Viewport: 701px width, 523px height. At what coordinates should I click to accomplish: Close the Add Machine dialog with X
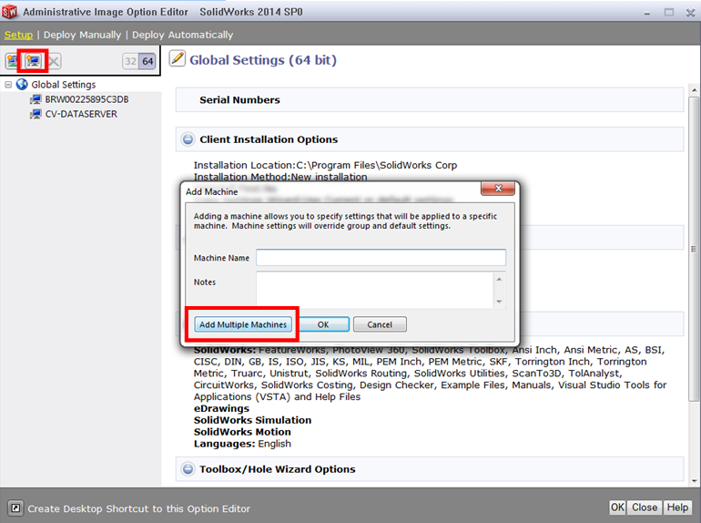tap(498, 189)
